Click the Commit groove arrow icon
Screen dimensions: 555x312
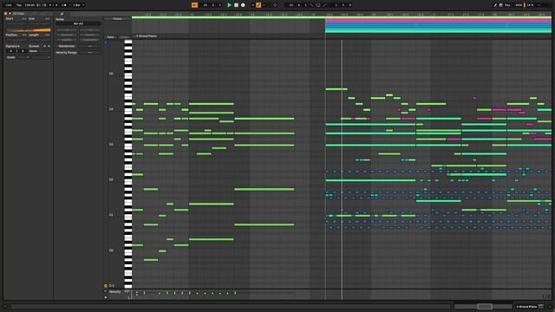(49, 46)
